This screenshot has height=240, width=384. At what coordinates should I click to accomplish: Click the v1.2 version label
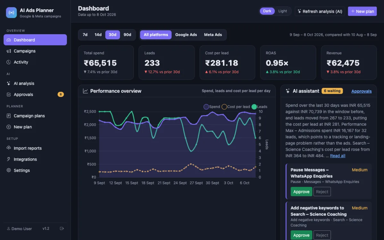pos(46,229)
